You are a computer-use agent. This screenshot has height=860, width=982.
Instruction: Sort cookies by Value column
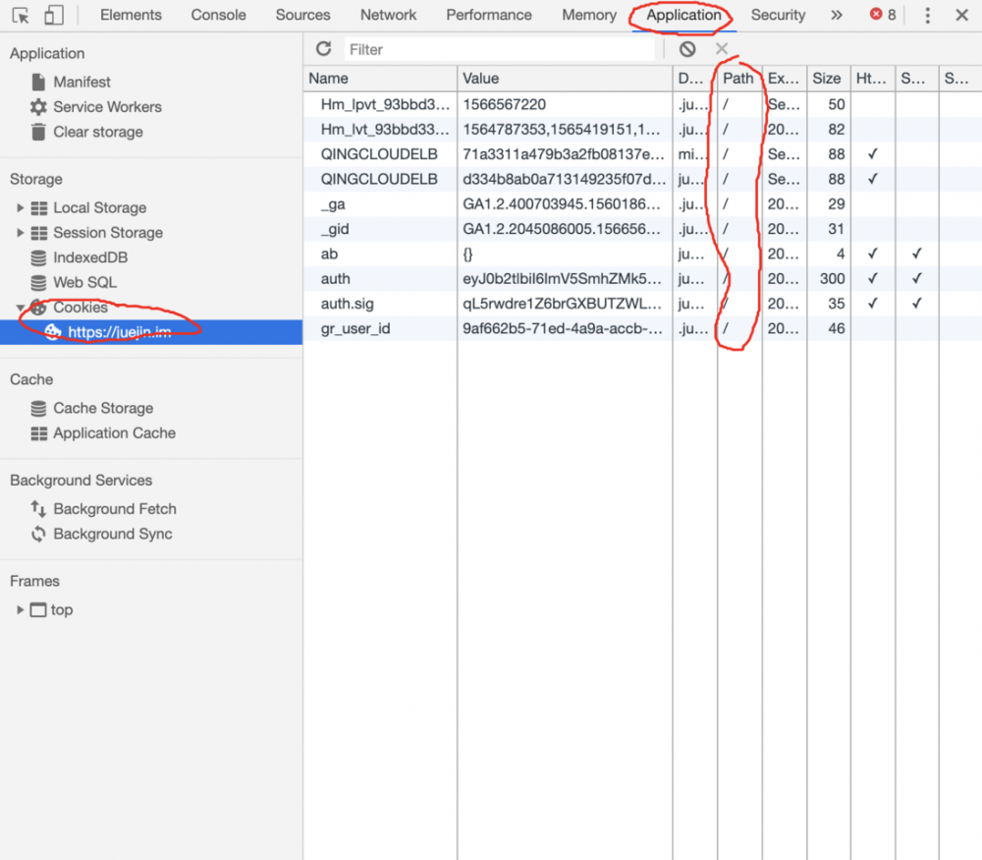pos(565,79)
